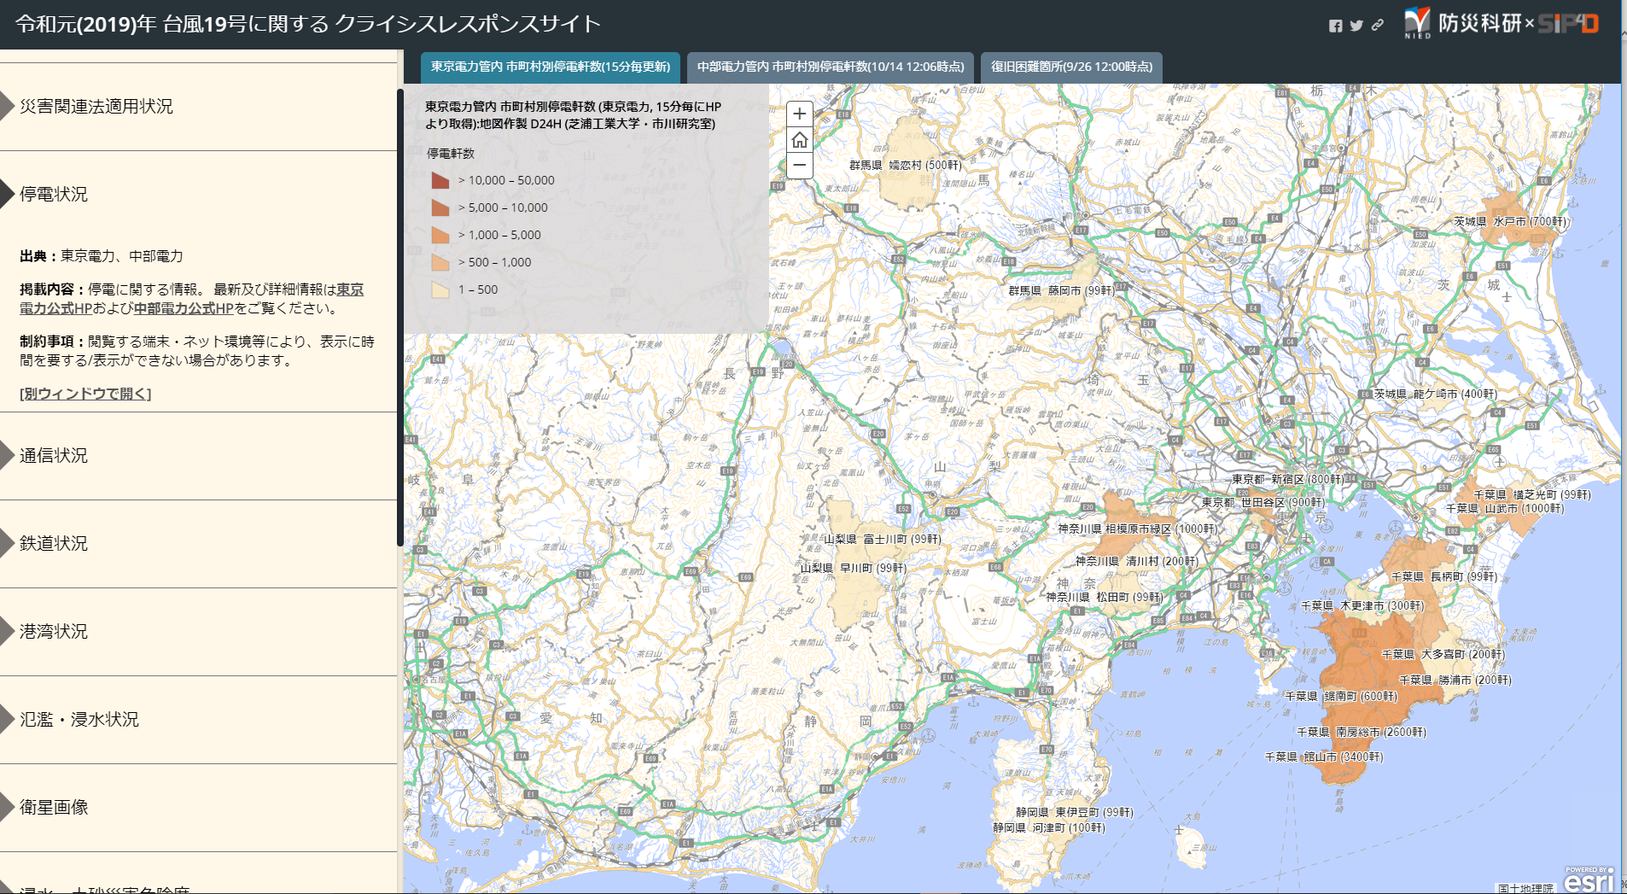The image size is (1627, 894).
Task: Expand the 通信状況 section
Action: tap(54, 456)
